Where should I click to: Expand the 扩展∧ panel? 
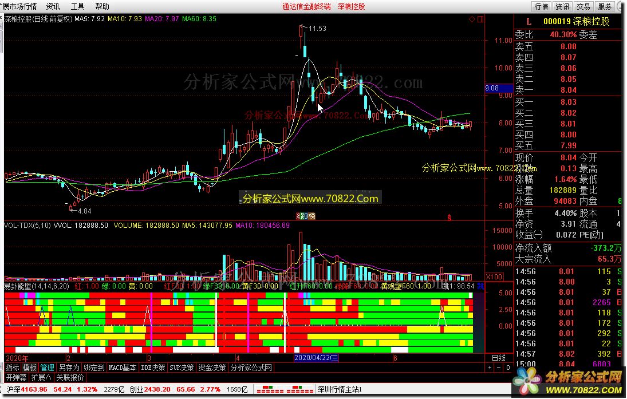pos(41,377)
